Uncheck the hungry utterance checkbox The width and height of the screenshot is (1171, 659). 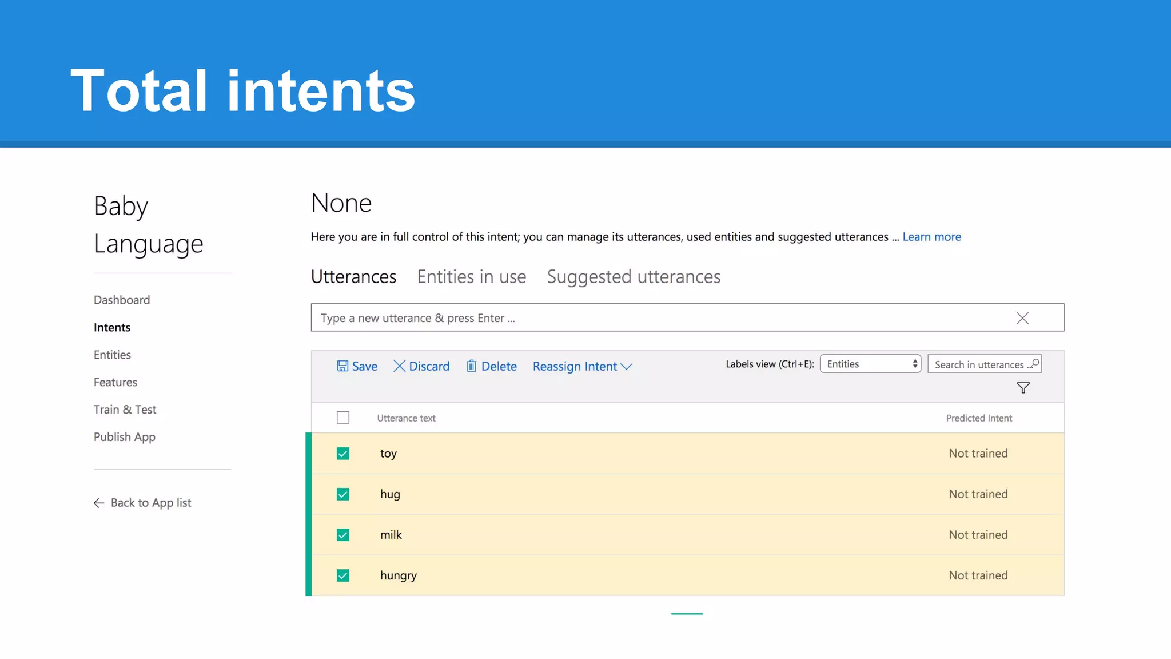tap(343, 575)
